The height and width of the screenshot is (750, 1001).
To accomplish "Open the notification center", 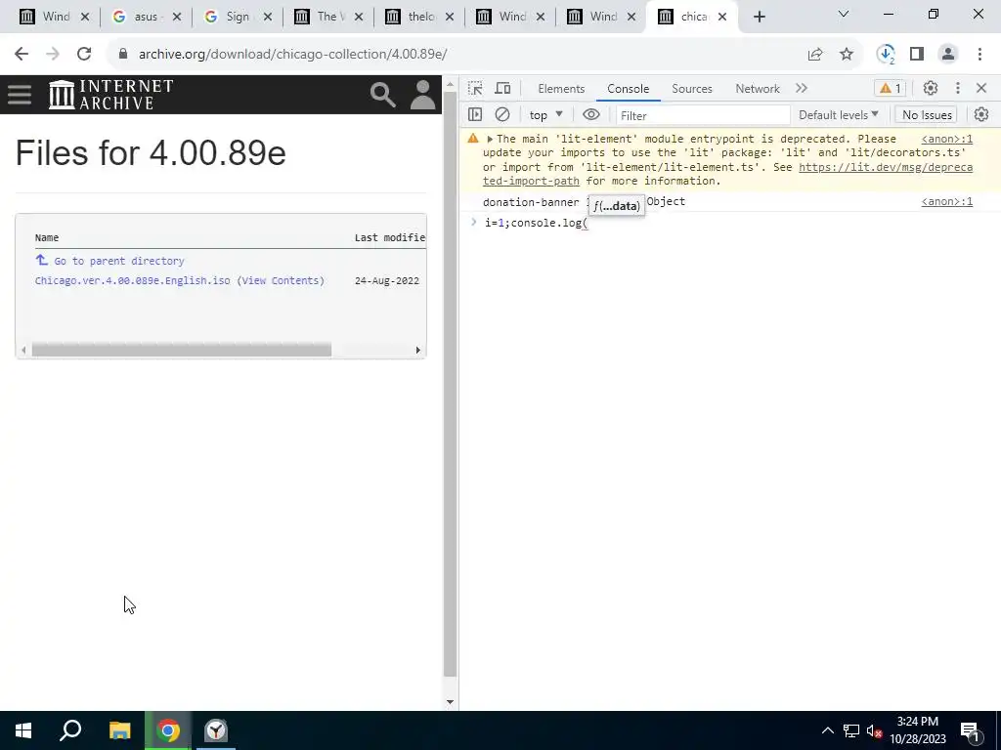I will click(970, 730).
